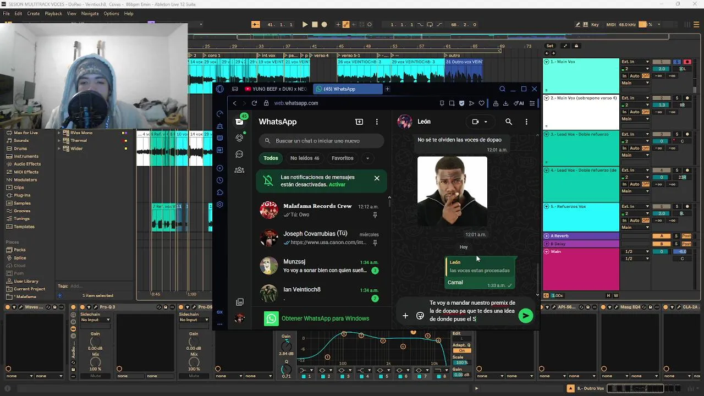
Task: Open WhatsApp Channels icon in sidebar
Action: pos(239,154)
